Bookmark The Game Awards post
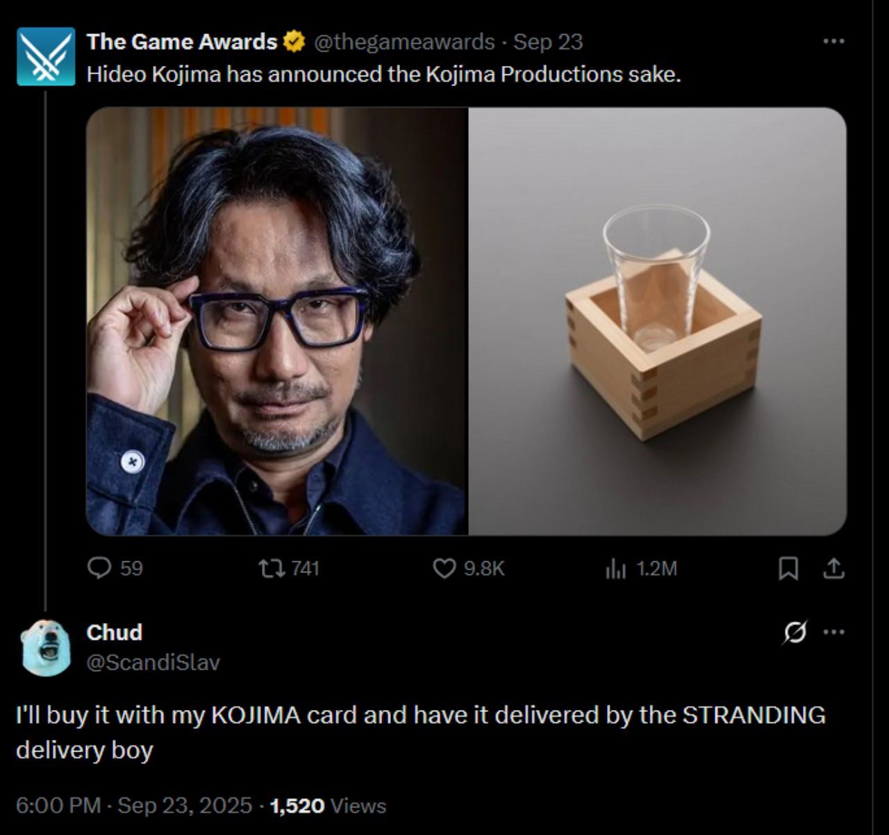This screenshot has width=889, height=835. pos(788,569)
